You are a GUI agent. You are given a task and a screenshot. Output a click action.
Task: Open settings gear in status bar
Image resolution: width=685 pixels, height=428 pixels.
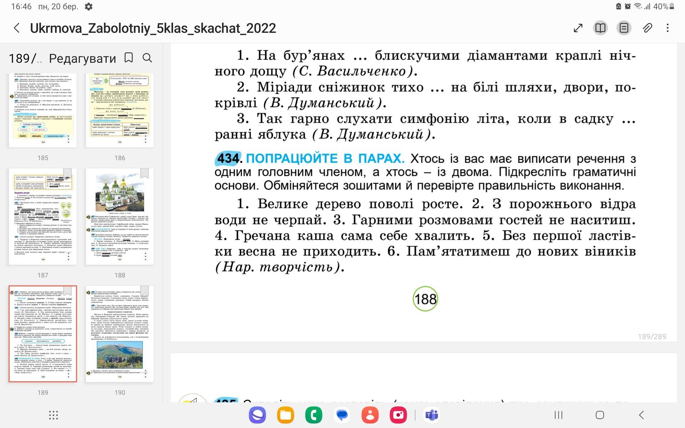click(x=89, y=6)
